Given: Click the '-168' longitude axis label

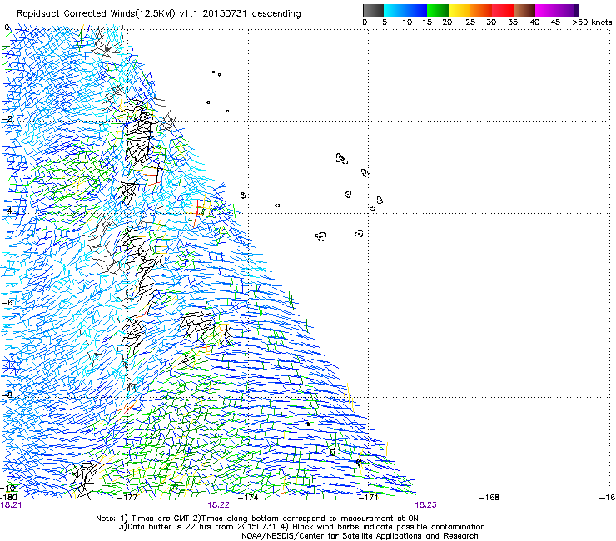Looking at the screenshot, I should [x=489, y=498].
